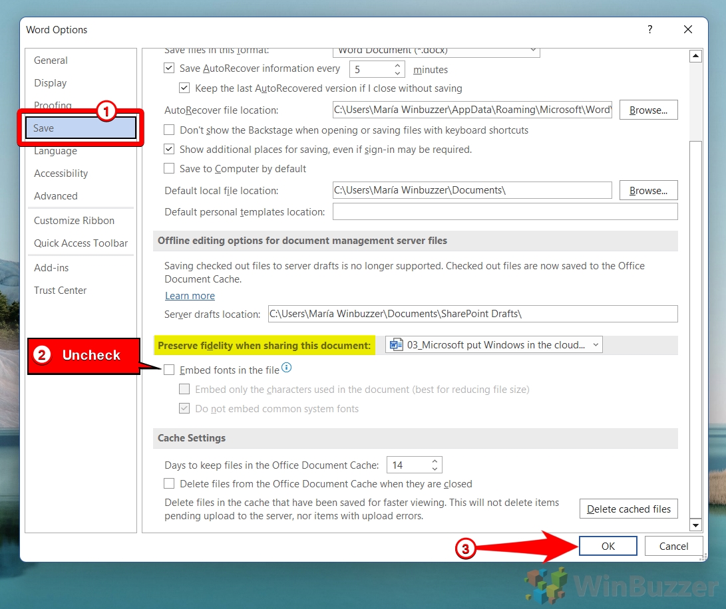Enable Save to Computer by default
The width and height of the screenshot is (726, 609).
(169, 169)
